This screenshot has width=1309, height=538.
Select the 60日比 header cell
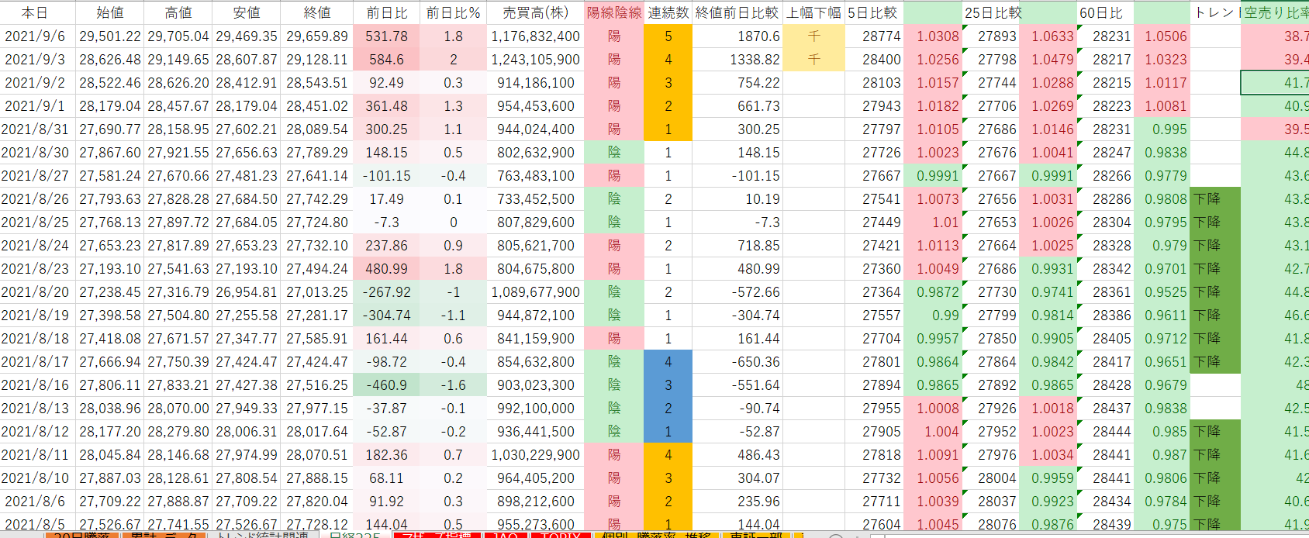tap(1105, 12)
